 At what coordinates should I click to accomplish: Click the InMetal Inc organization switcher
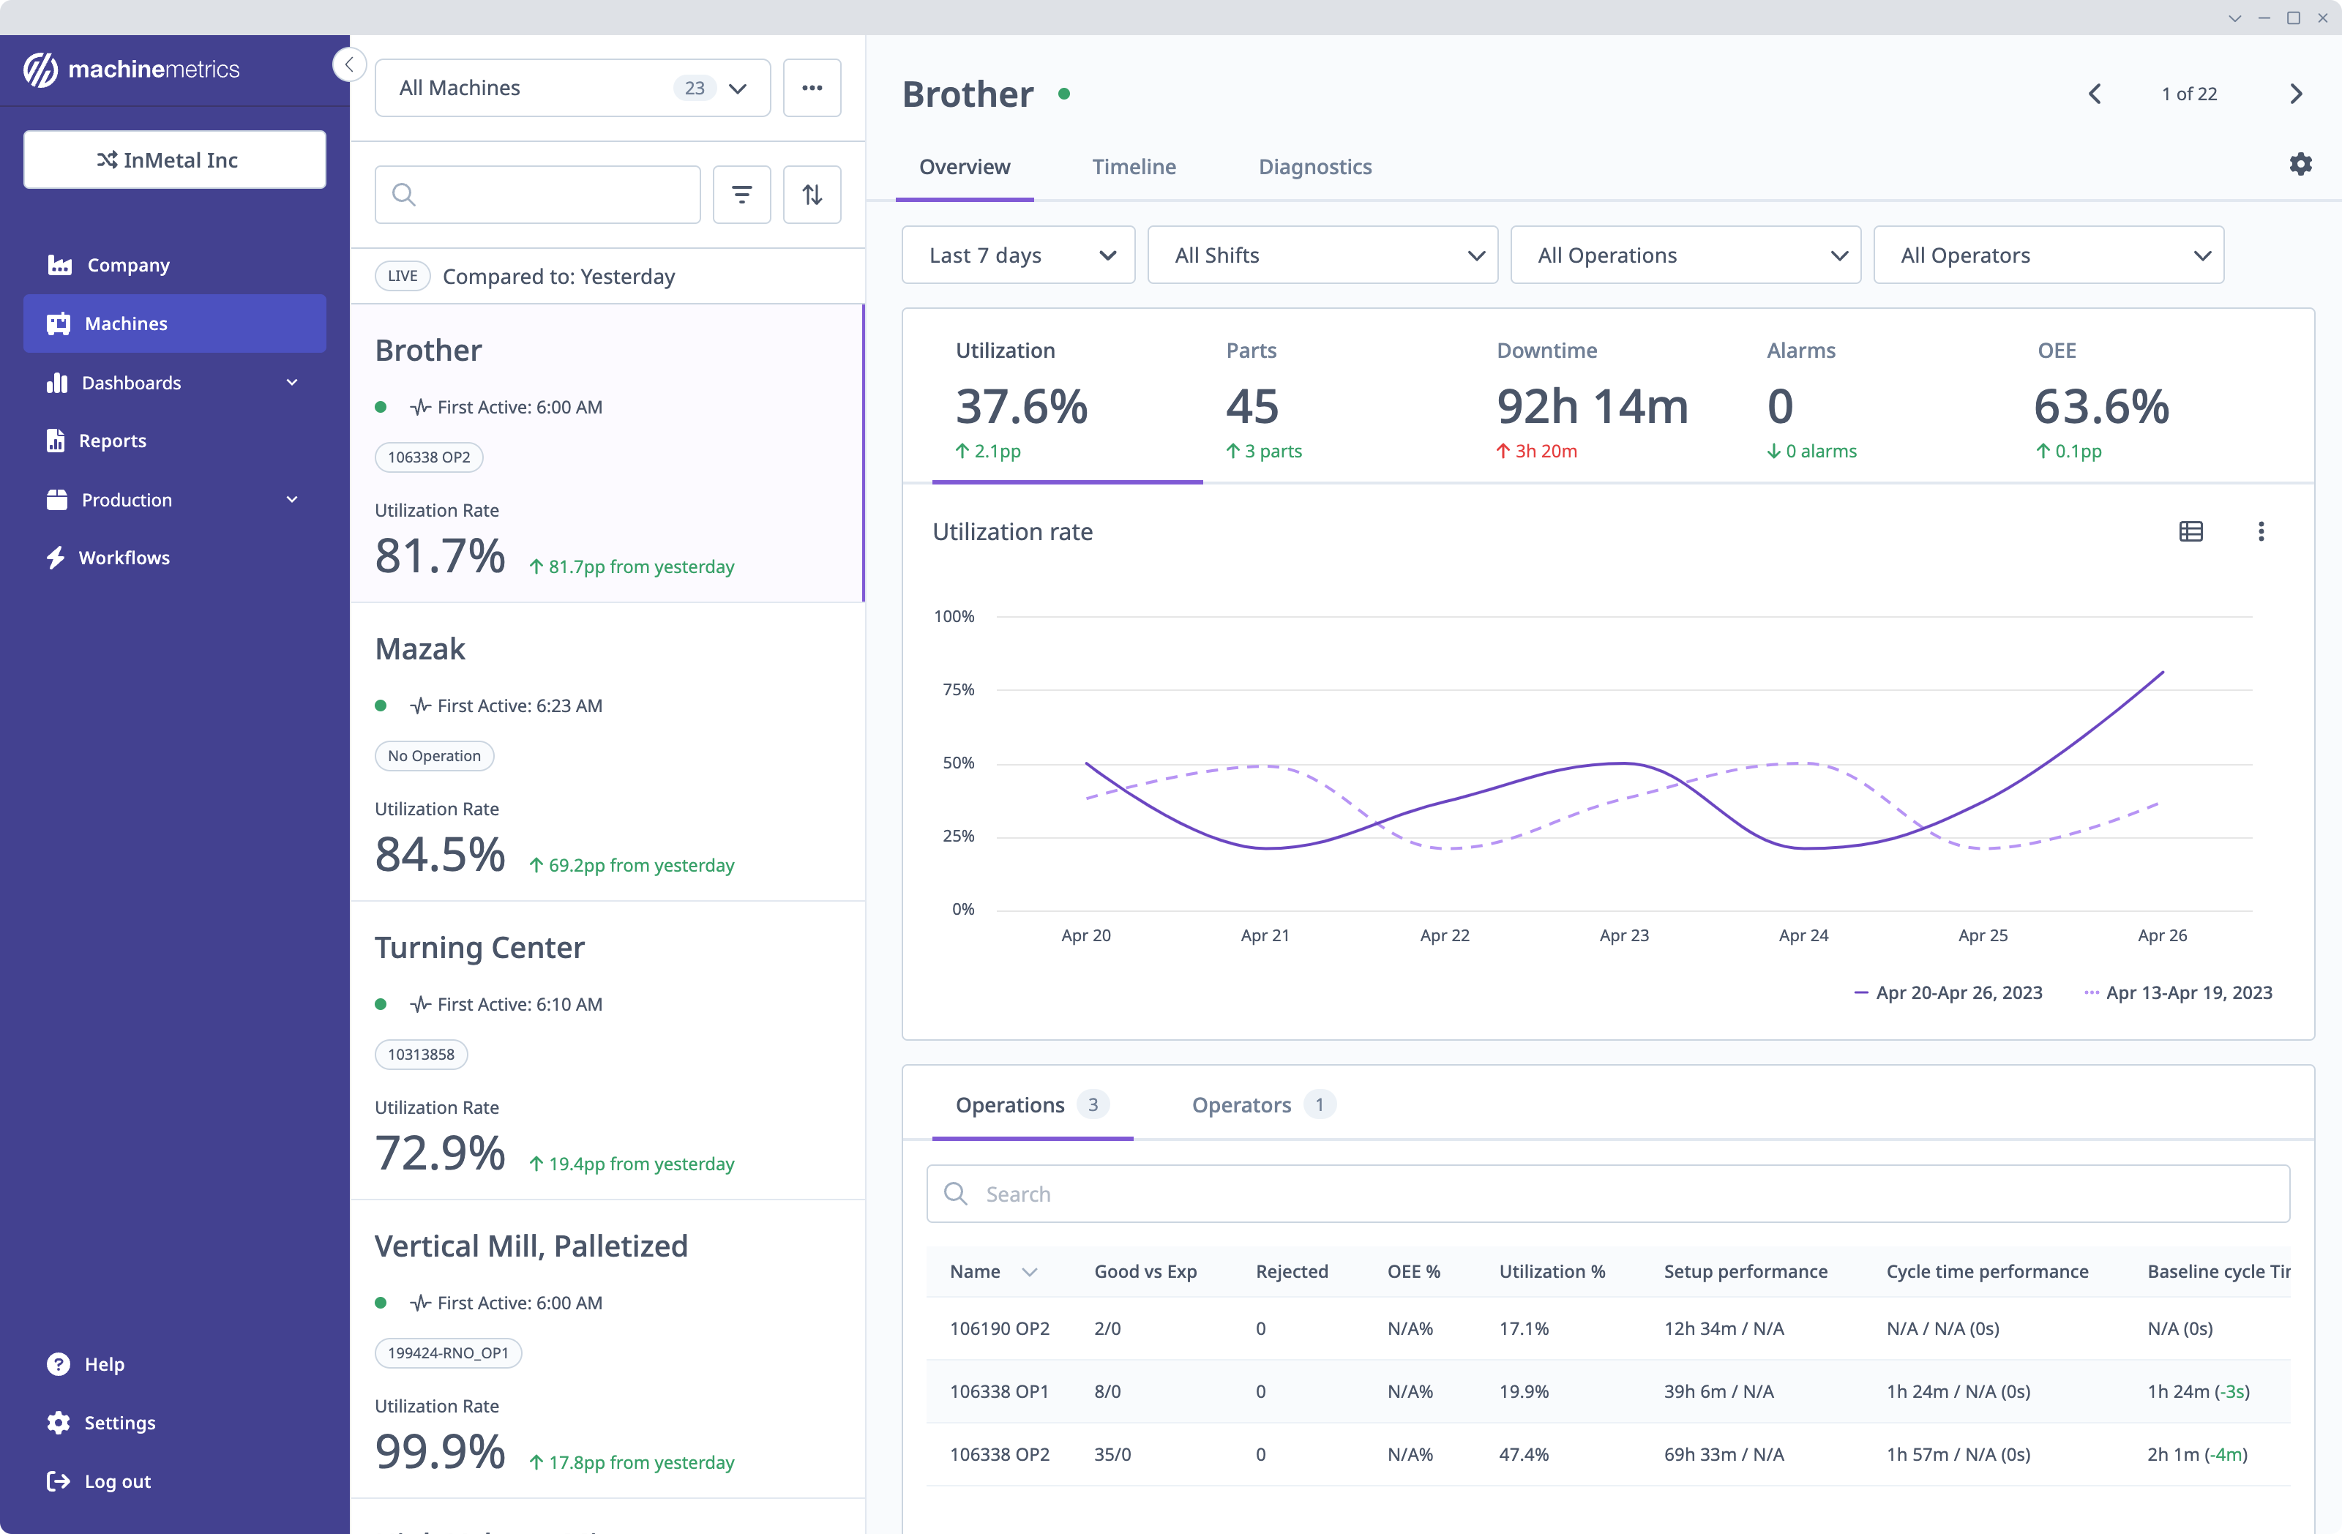click(174, 158)
